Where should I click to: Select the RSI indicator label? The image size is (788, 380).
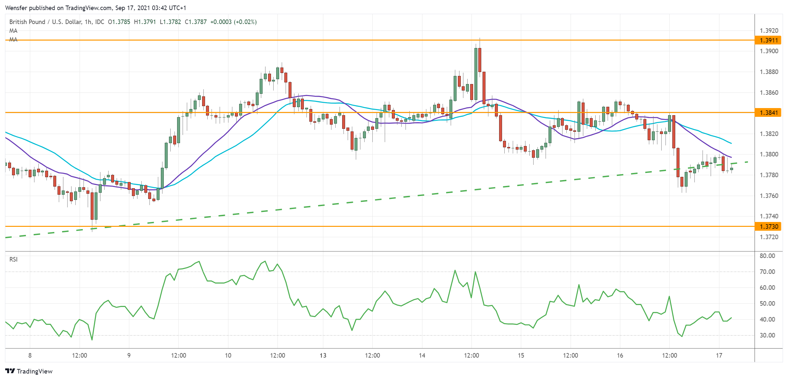click(x=14, y=260)
